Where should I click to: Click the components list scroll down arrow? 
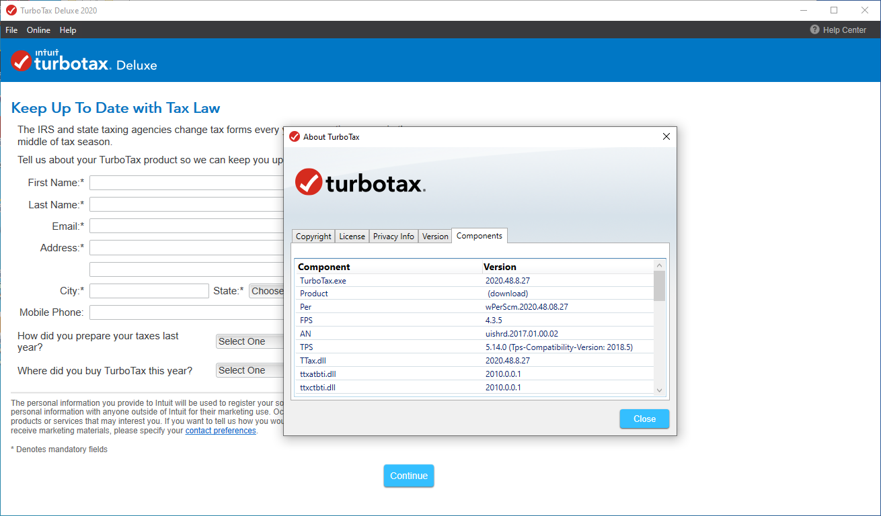[x=659, y=390]
